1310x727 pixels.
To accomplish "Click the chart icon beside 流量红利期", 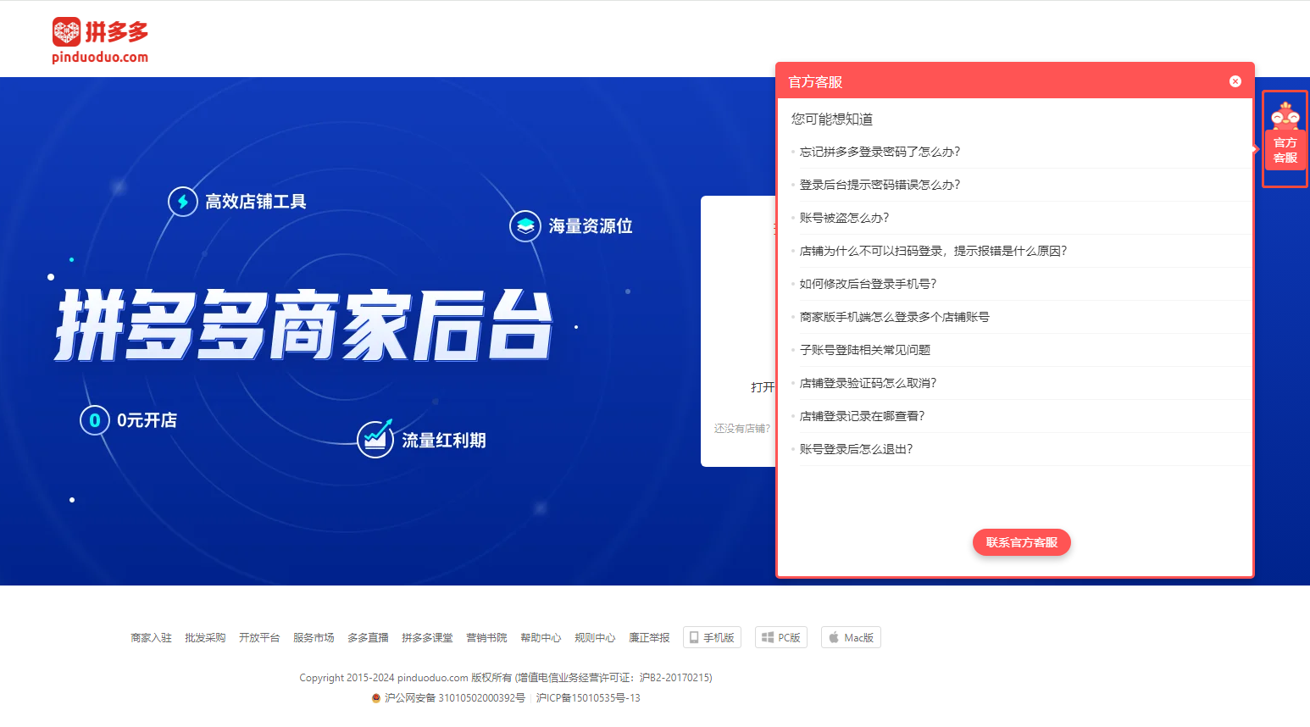I will point(375,439).
